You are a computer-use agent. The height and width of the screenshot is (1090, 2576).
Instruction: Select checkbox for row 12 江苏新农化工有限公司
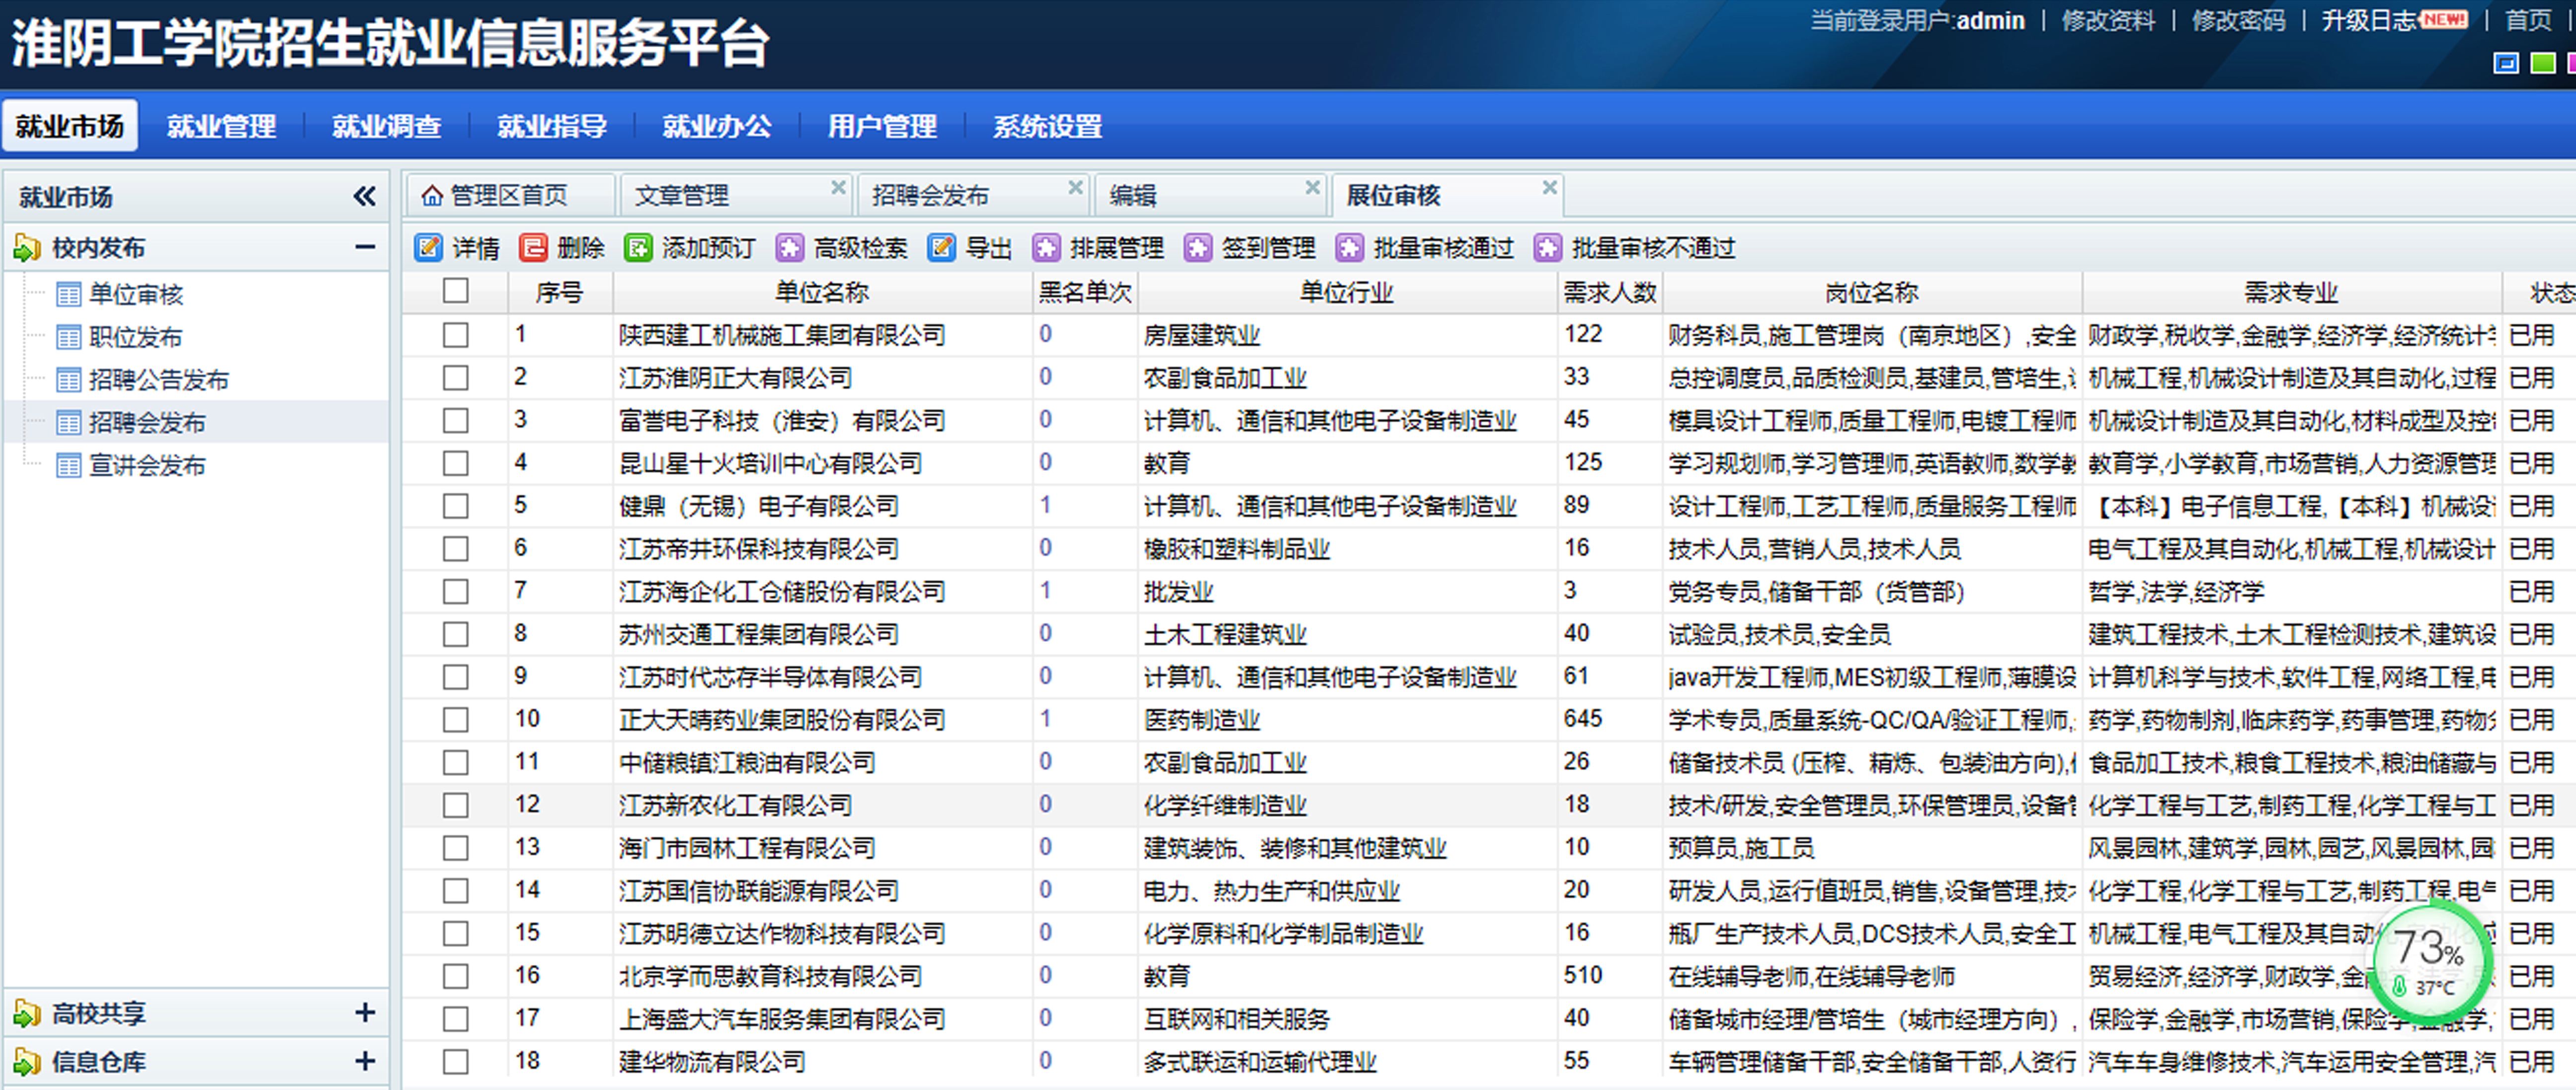[x=456, y=805]
